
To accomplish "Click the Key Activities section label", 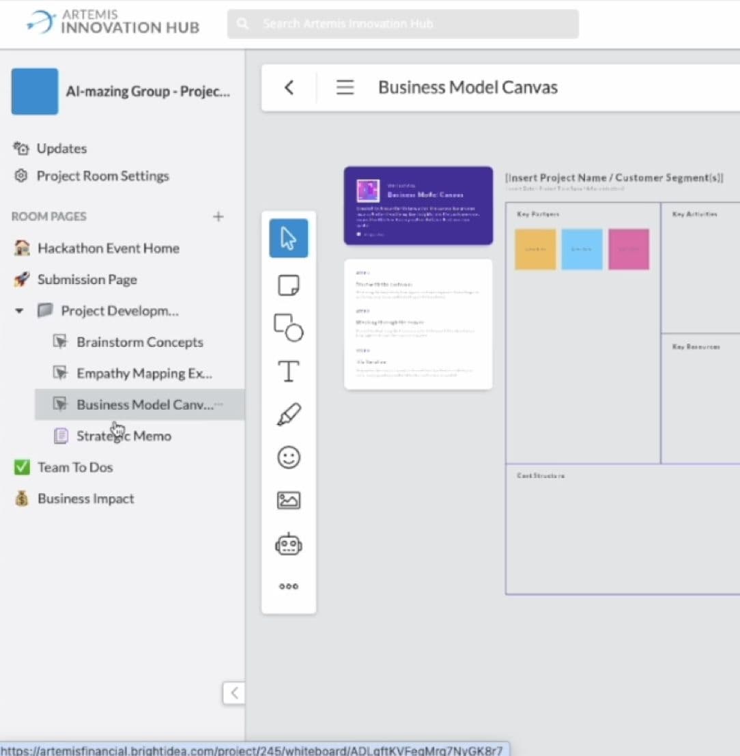I will 695,214.
